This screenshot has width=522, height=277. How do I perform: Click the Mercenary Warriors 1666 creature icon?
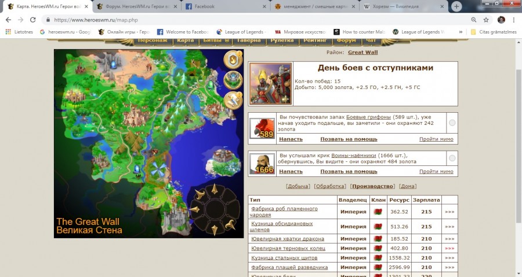262,164
